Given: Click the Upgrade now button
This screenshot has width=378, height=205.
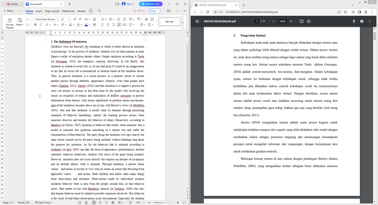Looking at the screenshot, I should (151, 4).
